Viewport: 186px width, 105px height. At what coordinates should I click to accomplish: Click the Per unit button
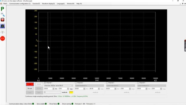(30, 88)
